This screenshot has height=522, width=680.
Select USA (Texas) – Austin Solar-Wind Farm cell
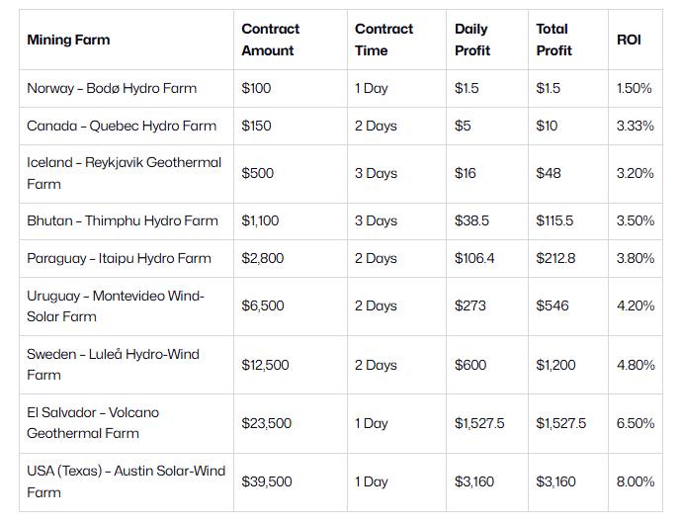click(x=126, y=481)
